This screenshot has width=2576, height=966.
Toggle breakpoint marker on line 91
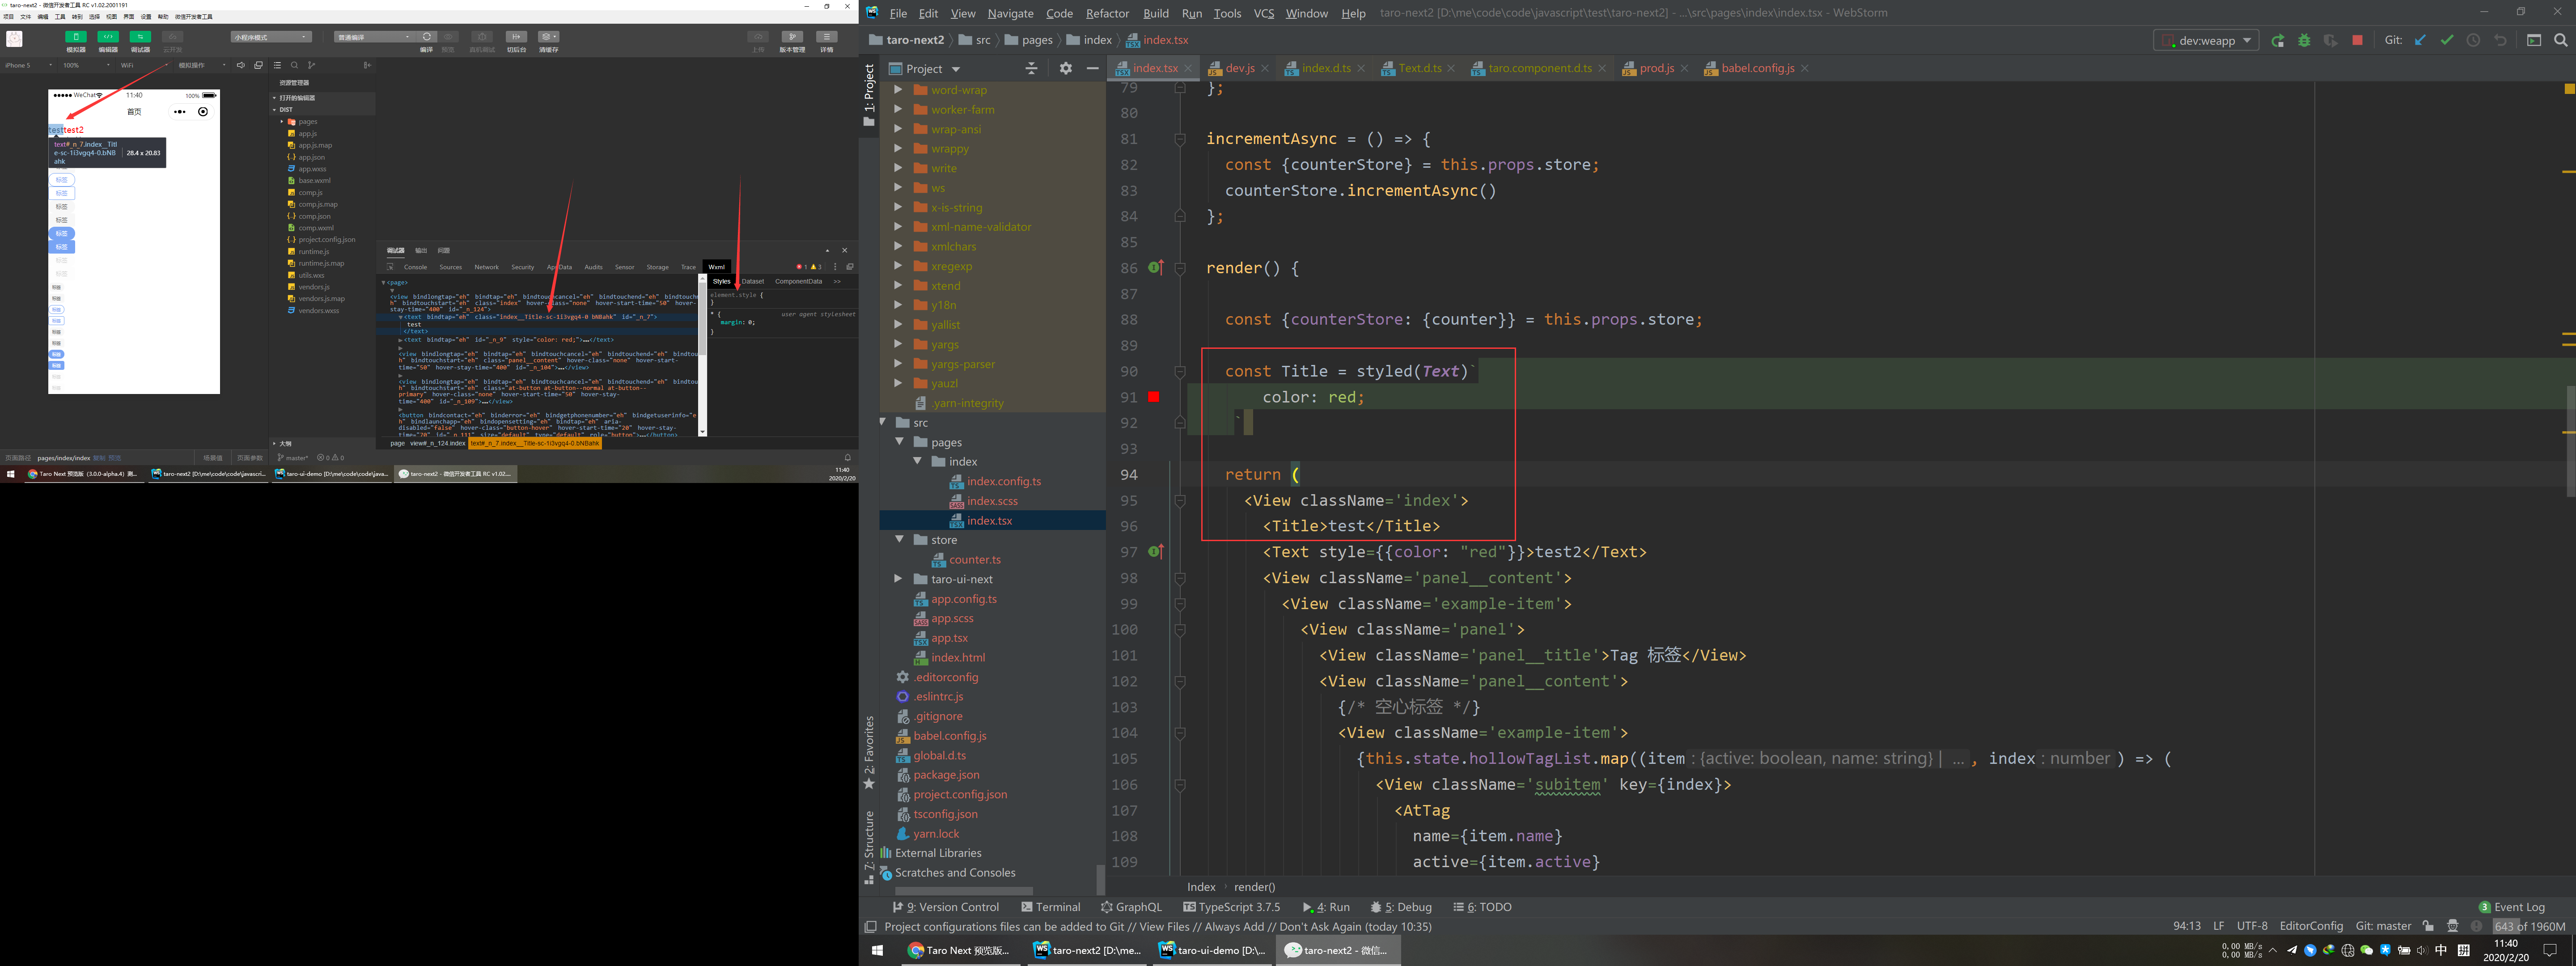pos(1153,397)
